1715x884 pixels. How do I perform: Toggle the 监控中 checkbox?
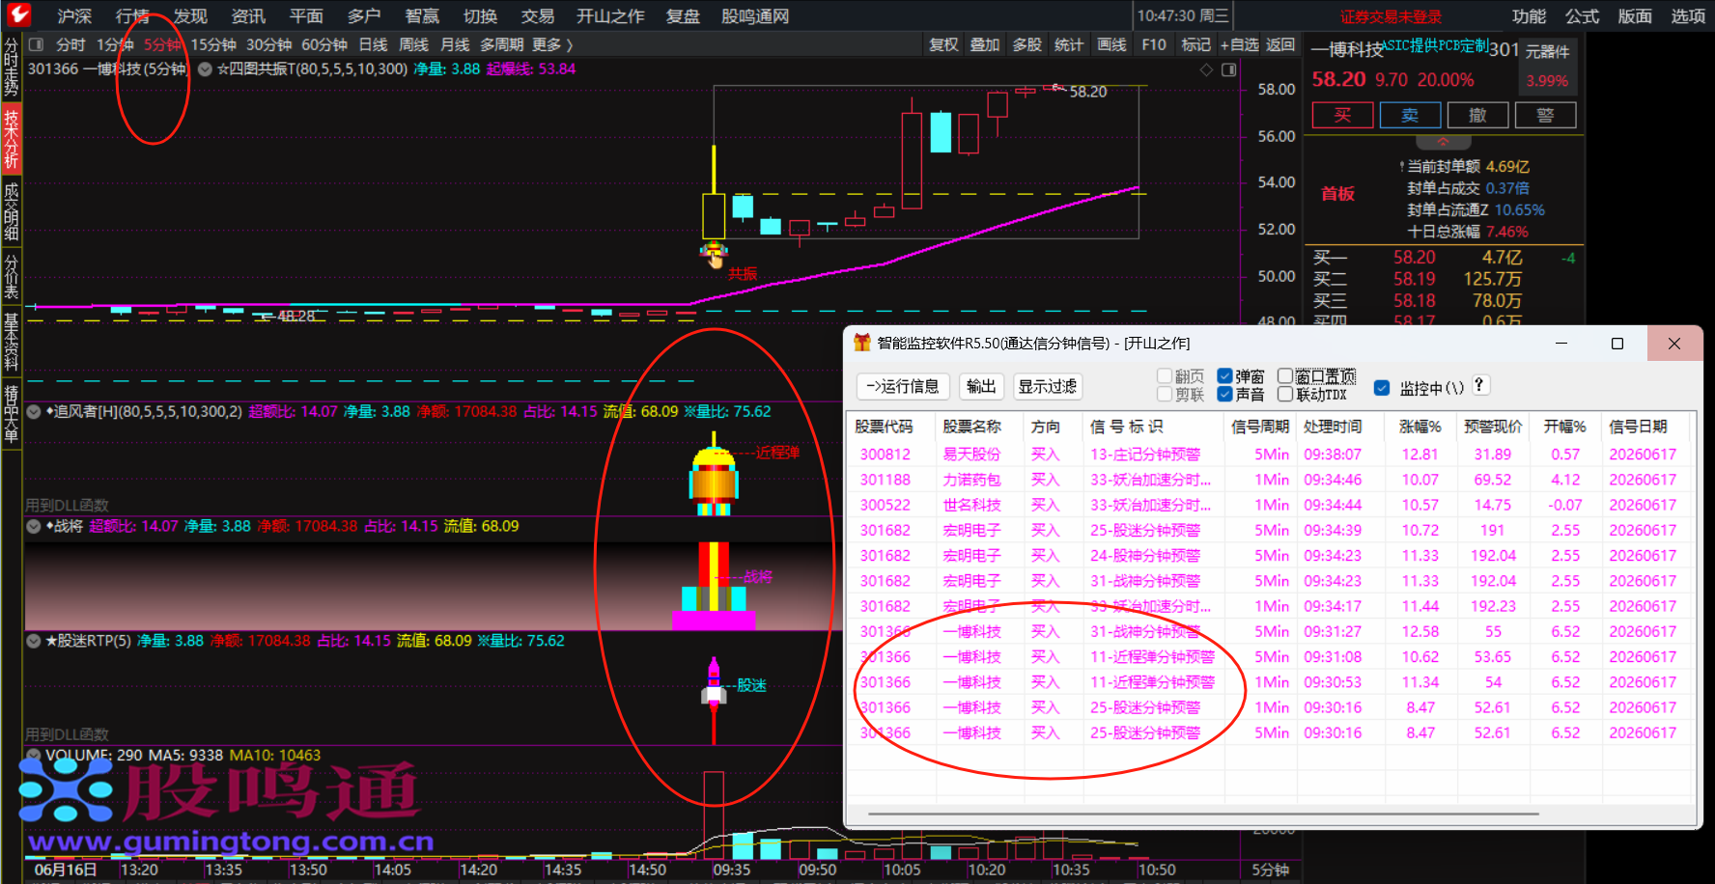1382,388
